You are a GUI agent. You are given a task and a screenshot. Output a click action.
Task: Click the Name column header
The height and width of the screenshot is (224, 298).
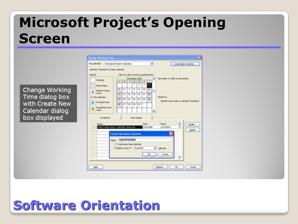tap(120, 124)
